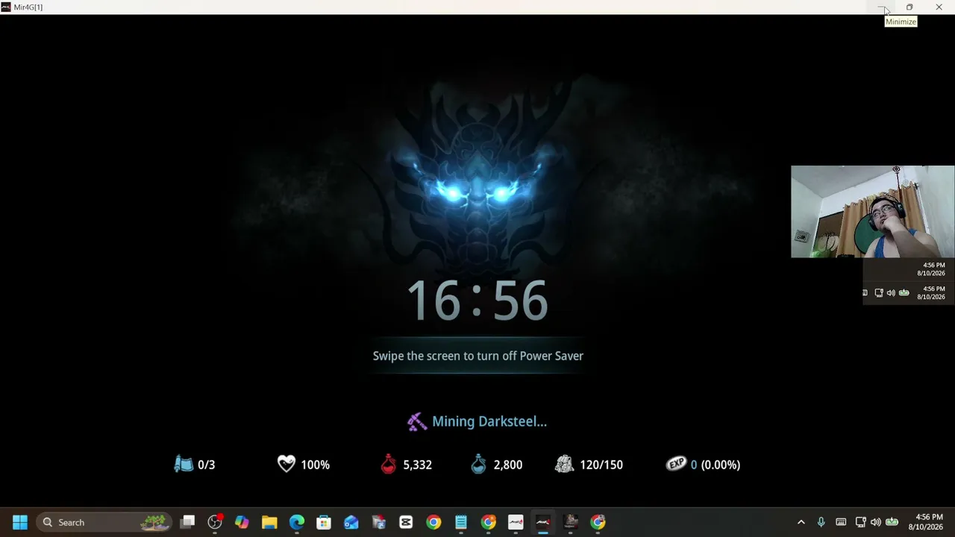
Task: Click the 5,332 red potion count
Action: [x=417, y=465]
